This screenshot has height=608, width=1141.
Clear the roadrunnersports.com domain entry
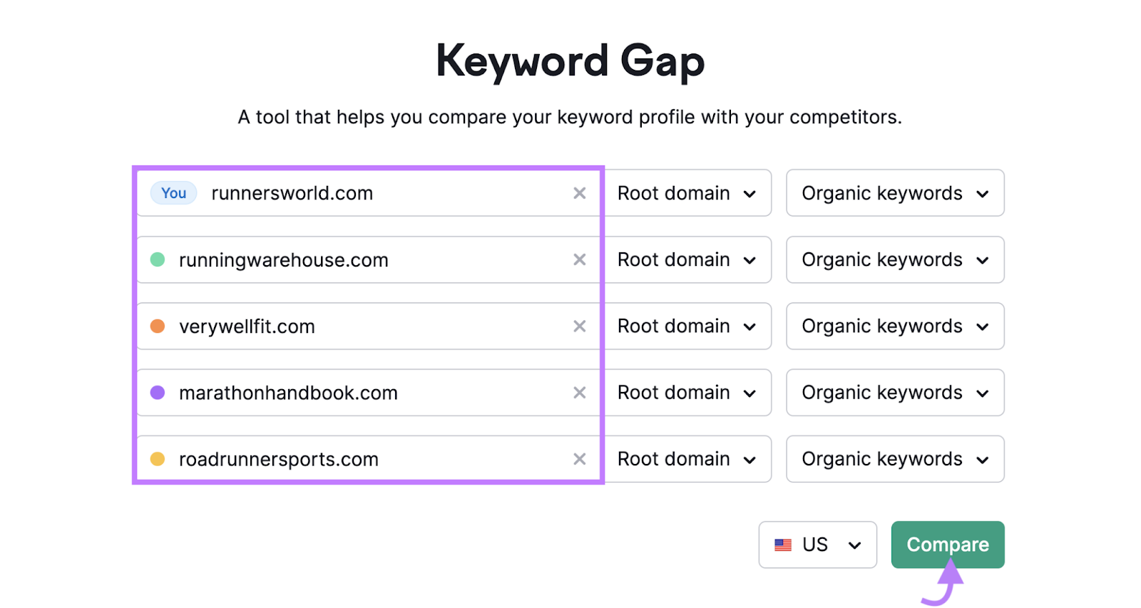(579, 459)
